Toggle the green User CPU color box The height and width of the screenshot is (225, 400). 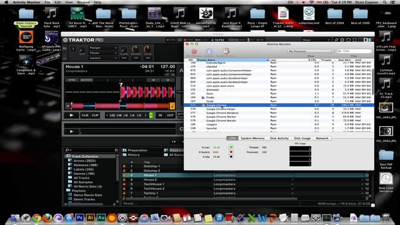[231, 147]
